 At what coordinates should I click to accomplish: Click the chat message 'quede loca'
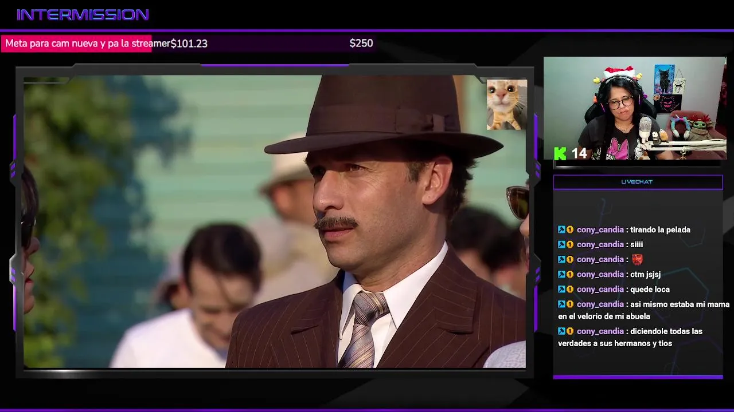coord(650,290)
